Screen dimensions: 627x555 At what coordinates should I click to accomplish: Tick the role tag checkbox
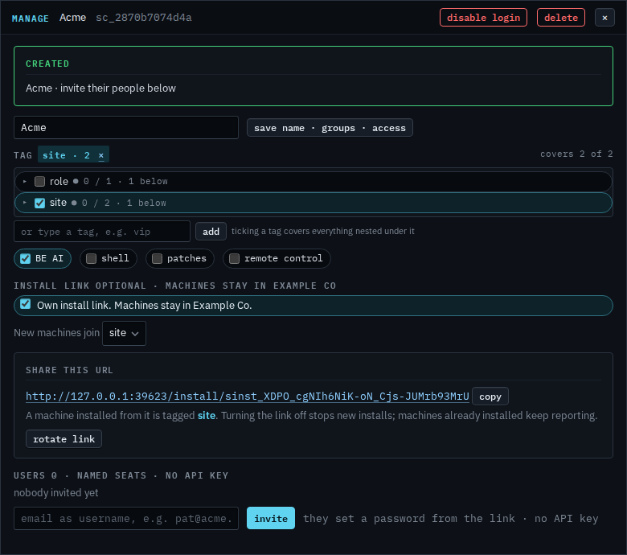coord(39,181)
